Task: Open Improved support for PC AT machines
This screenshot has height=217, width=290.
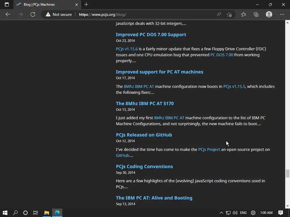Action: (x=159, y=72)
